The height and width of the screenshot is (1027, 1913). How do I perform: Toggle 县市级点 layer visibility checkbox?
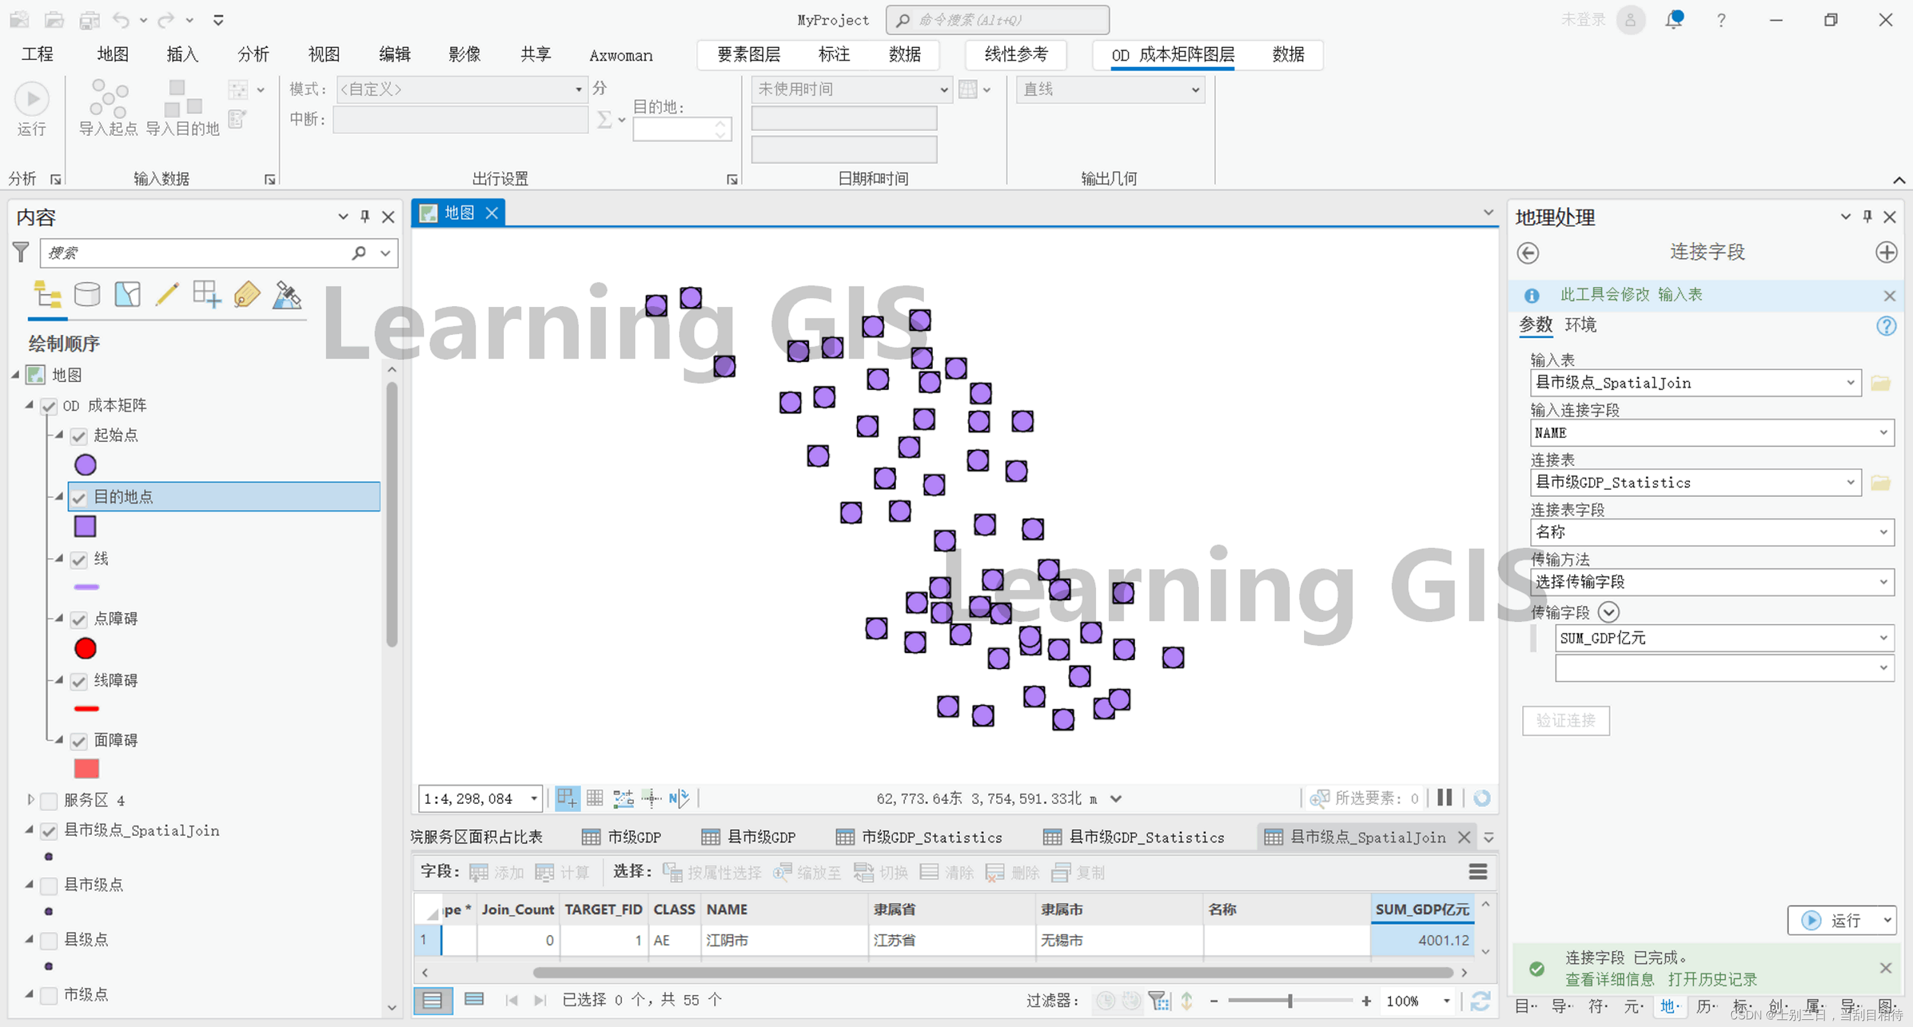(x=49, y=886)
